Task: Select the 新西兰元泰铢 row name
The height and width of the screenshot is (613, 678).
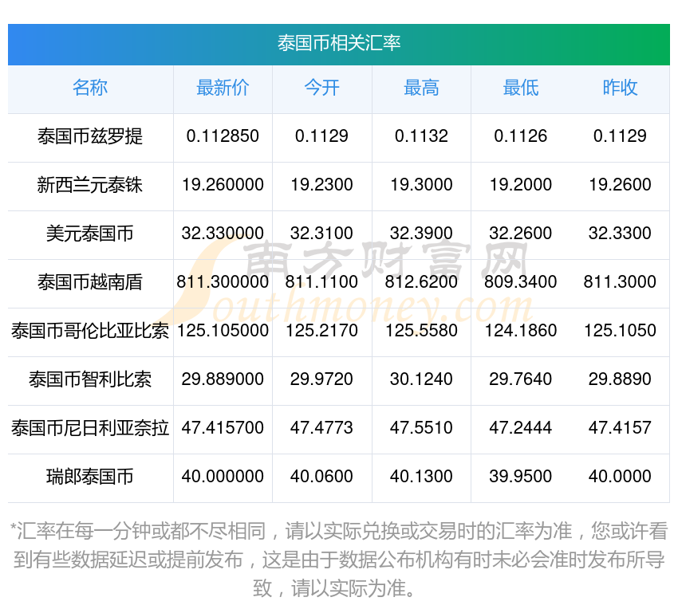Action: [90, 185]
